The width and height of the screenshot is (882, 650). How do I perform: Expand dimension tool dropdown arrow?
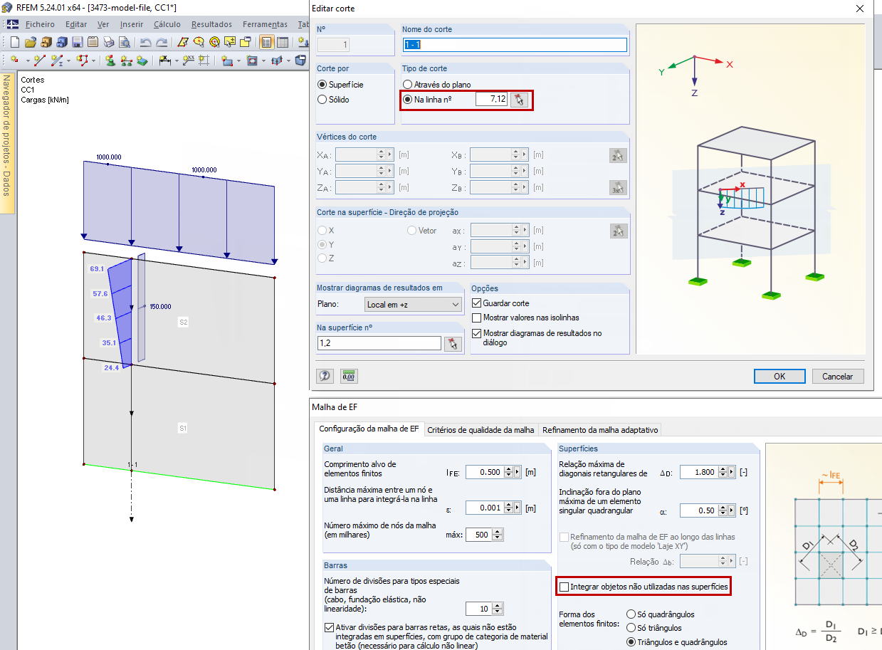coord(177,61)
